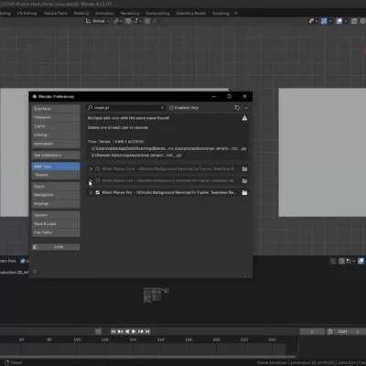Jump to the next keyframe
The height and width of the screenshot is (366, 366).
pos(141,331)
